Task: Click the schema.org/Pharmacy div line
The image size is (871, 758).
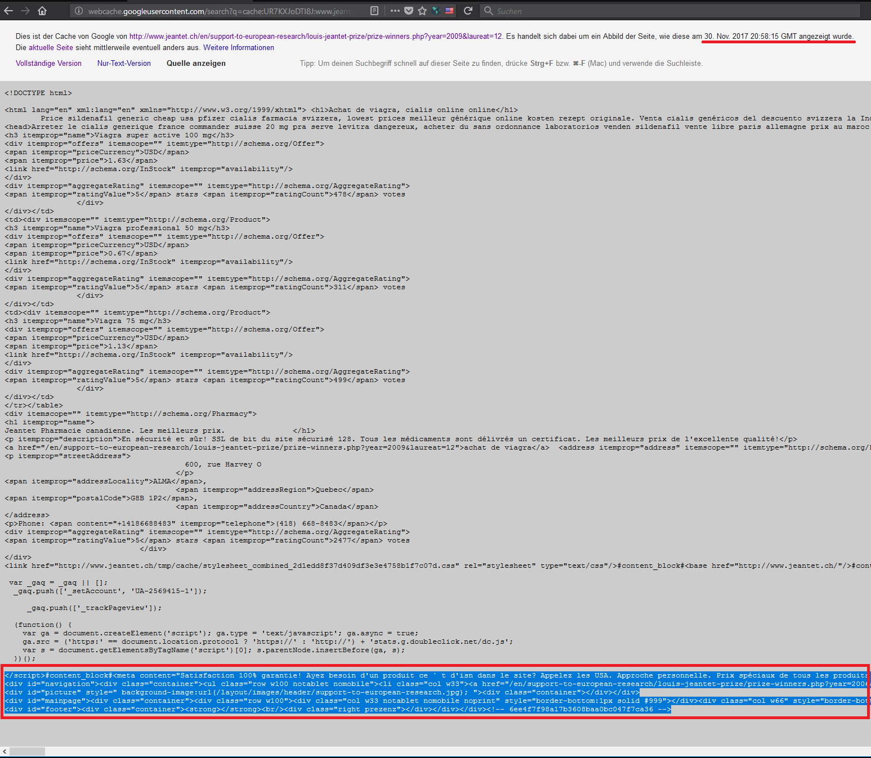Action: (x=131, y=414)
